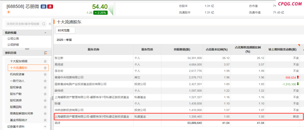Click the 睿郡有孚3号私募证券投资基金 row name
Image resolution: width=304 pixels, height=130 pixels.
(x=92, y=117)
